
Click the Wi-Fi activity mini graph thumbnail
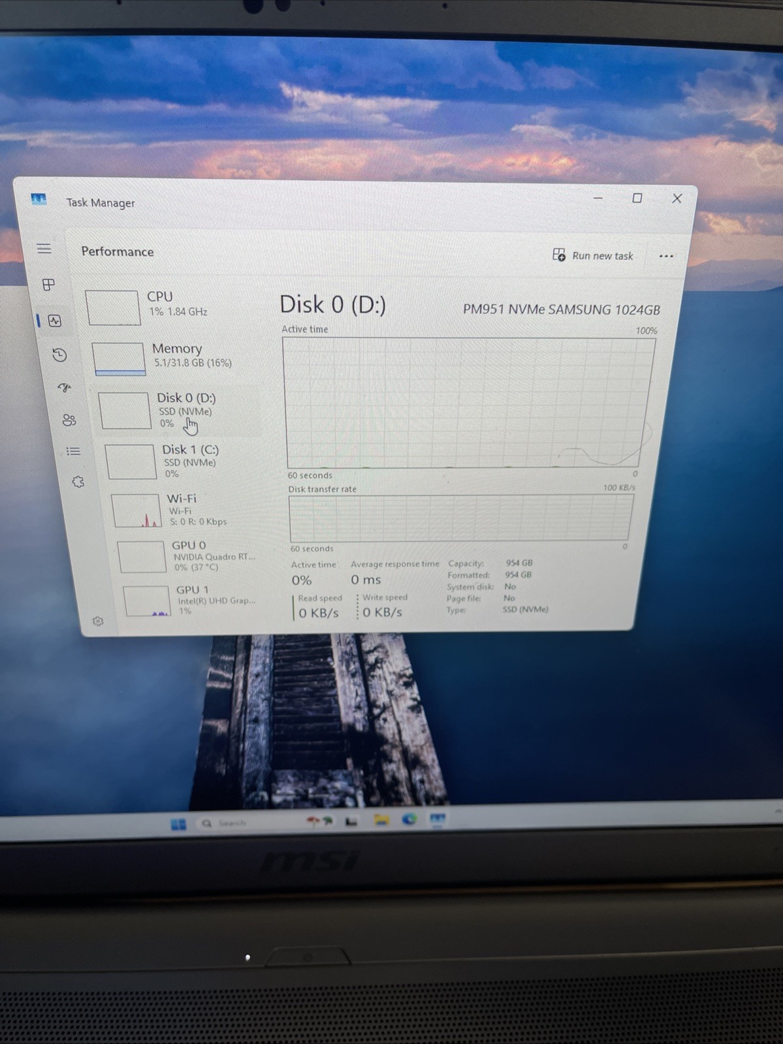coord(136,511)
